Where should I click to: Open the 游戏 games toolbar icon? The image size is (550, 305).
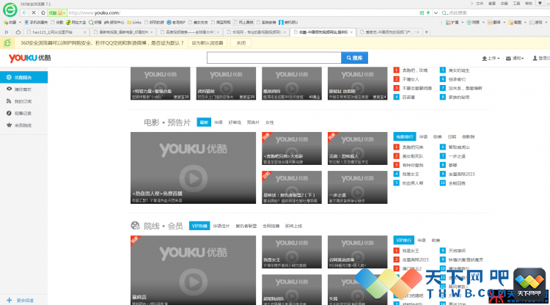tap(532, 22)
